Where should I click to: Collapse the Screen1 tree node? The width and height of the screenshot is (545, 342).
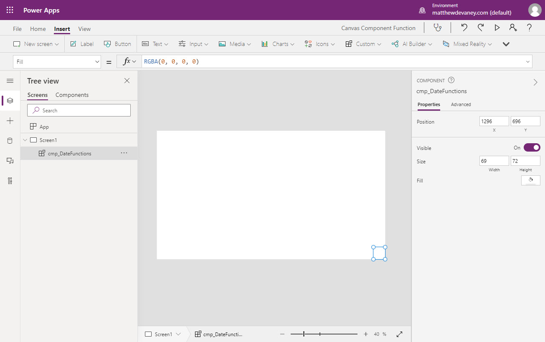coord(25,140)
